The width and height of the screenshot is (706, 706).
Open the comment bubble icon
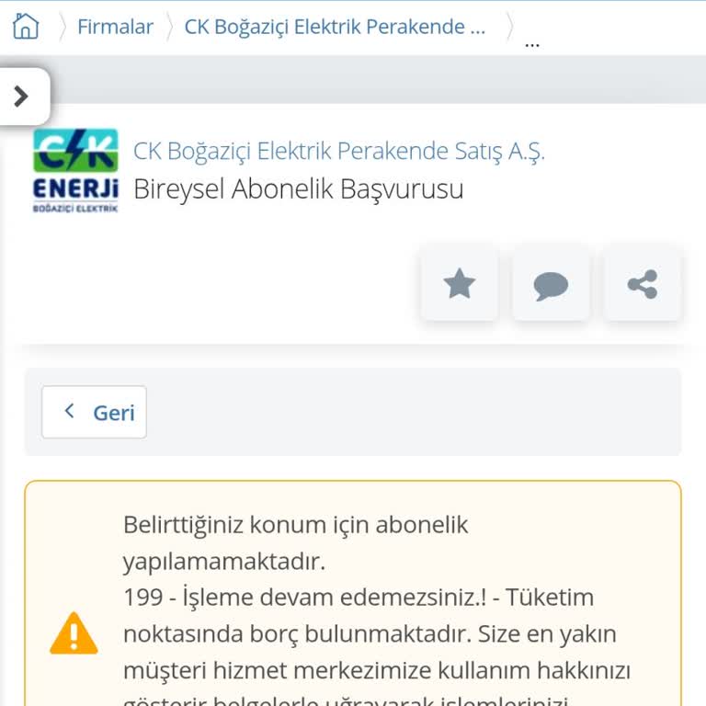point(551,284)
